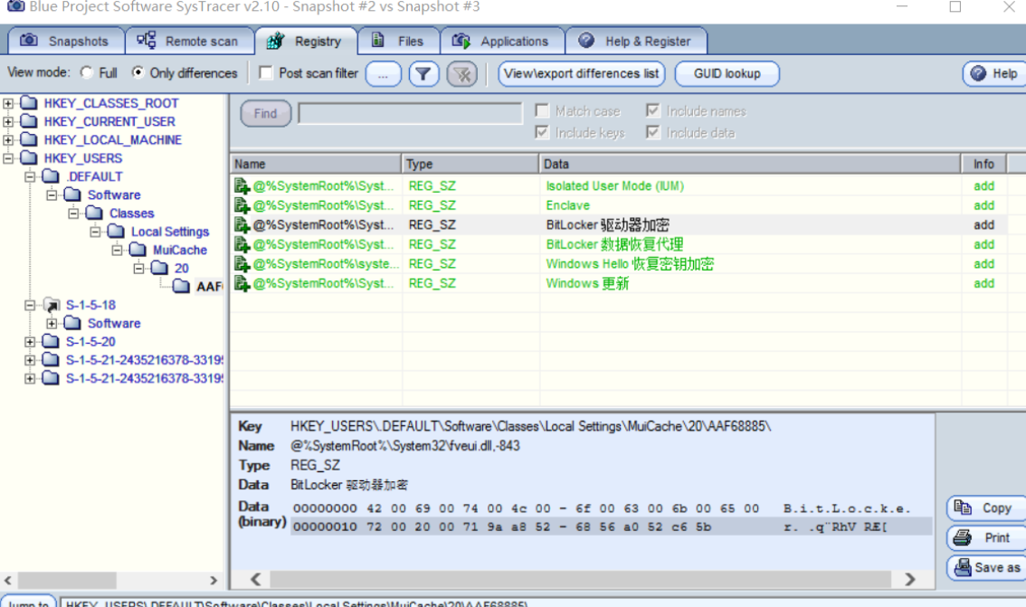Viewport: 1026px width, 607px height.
Task: Select added value icon for Windows Hello row
Action: click(x=242, y=264)
